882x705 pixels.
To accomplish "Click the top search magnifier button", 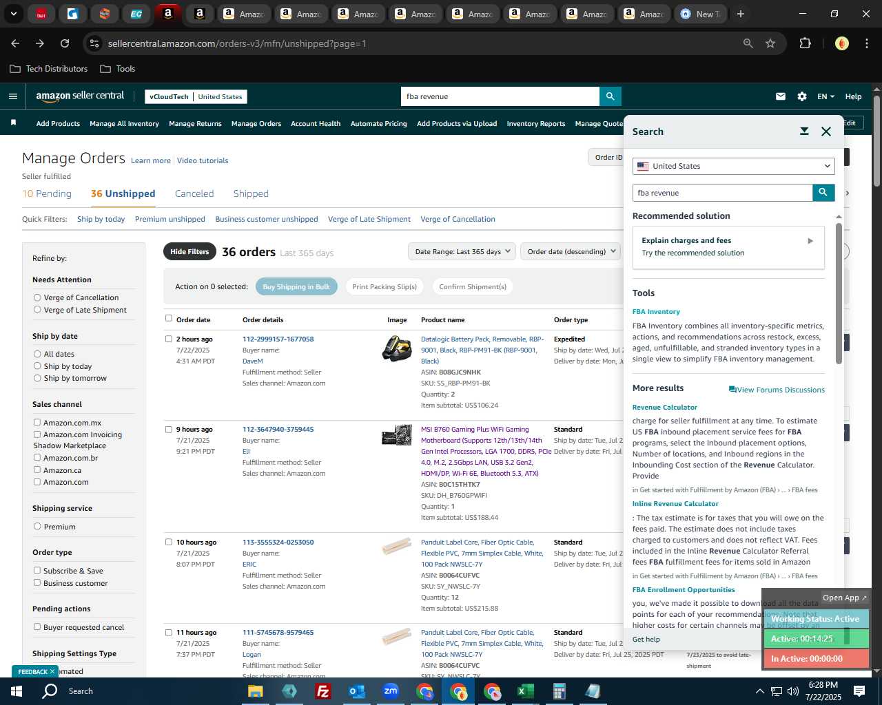I will coord(611,96).
